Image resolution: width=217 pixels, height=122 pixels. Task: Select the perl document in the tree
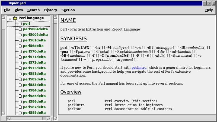tap(26, 24)
